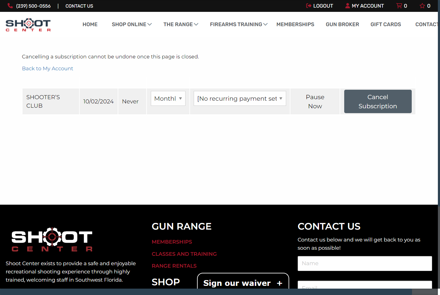Open footer Range Rentals link

point(174,266)
